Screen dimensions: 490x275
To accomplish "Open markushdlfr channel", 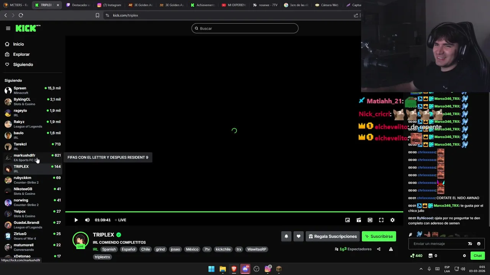I will (x=33, y=157).
